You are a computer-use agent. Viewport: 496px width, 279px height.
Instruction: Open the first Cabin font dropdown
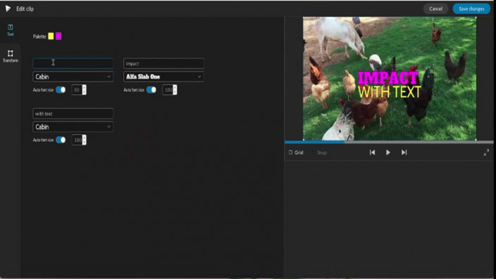[73, 77]
